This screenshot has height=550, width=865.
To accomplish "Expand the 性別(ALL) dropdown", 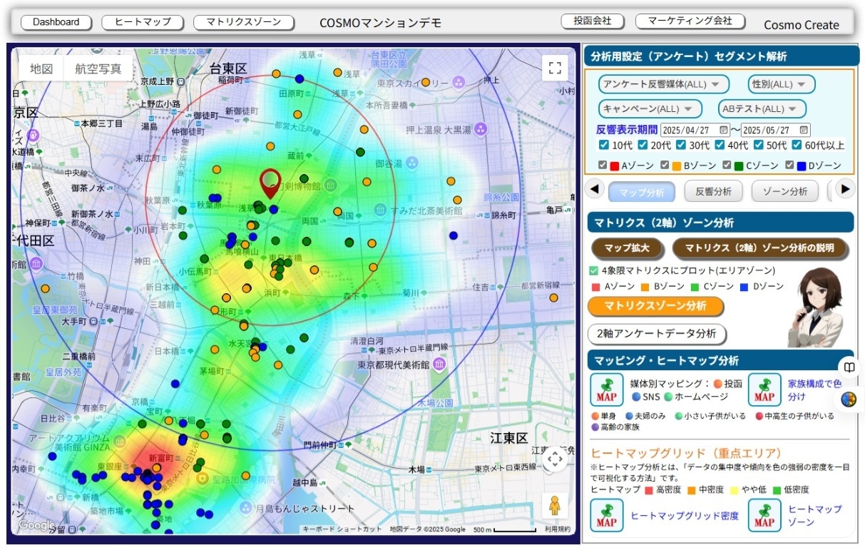I will [781, 84].
